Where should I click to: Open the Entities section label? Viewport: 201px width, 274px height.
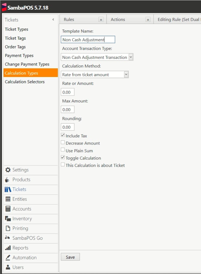19,199
